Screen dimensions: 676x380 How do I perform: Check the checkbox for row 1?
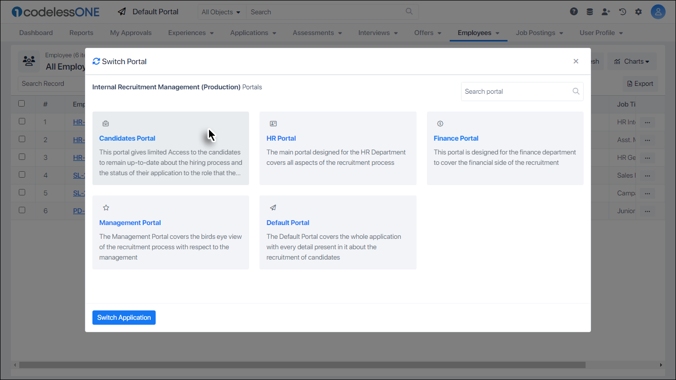point(22,122)
